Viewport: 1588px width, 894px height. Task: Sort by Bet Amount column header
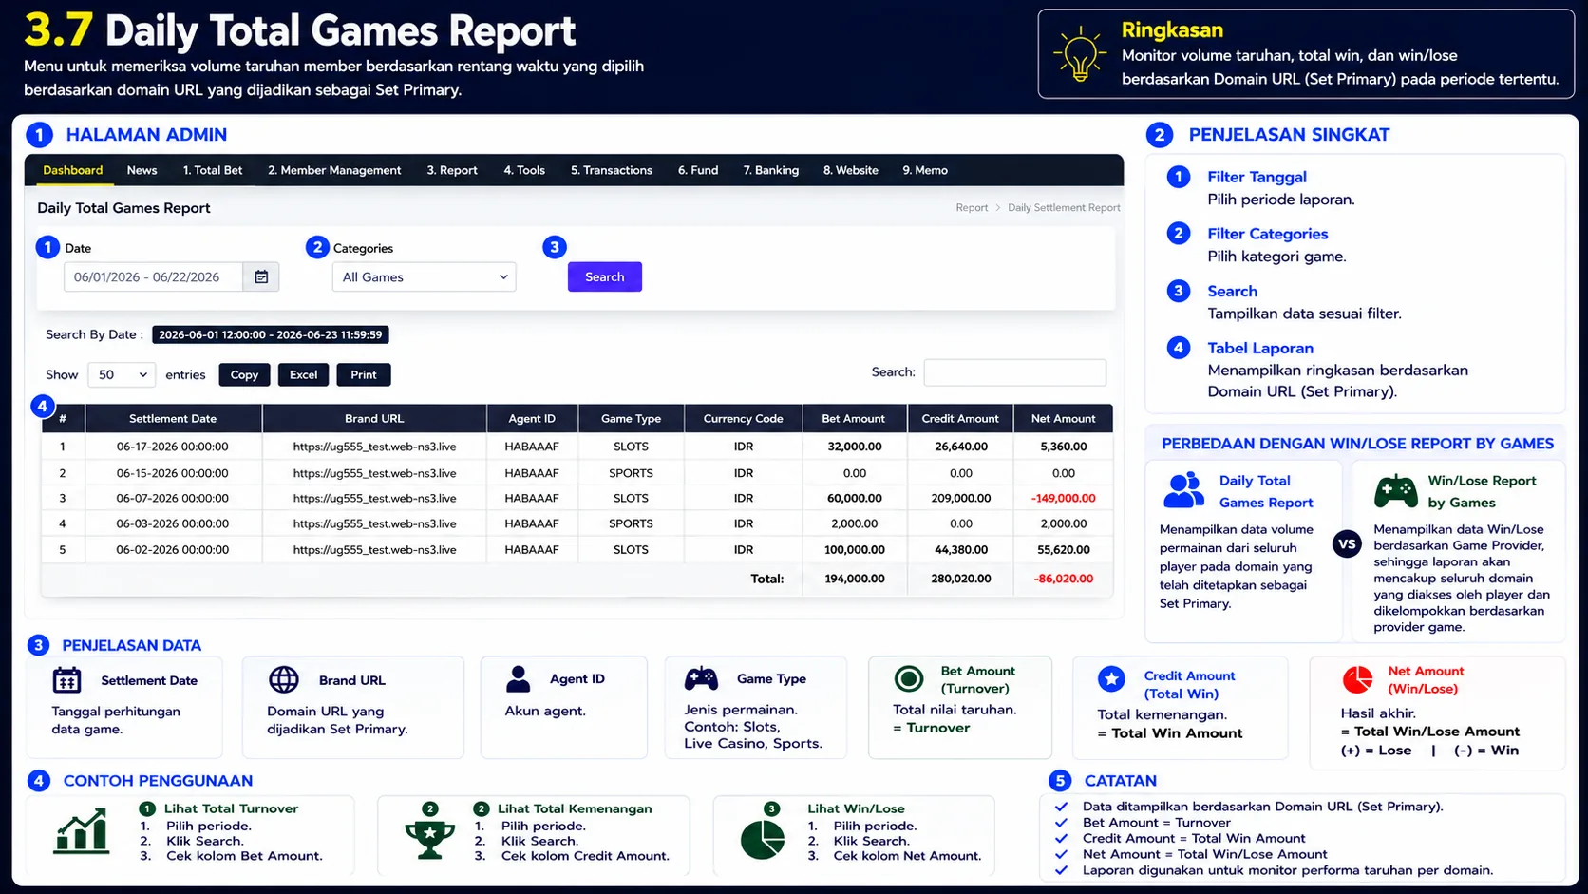click(854, 418)
